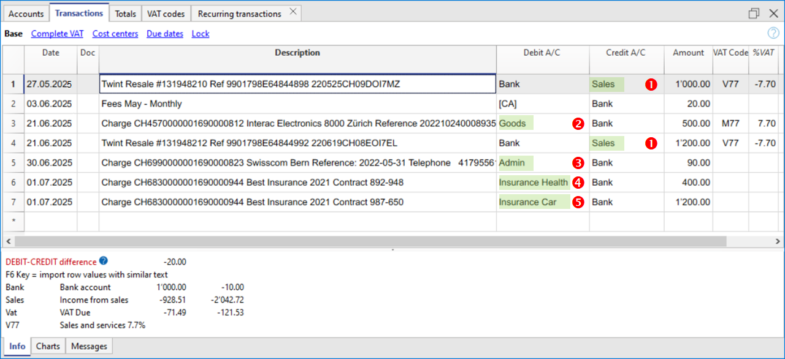Click red marker 5 beside Insurance Car

coord(578,202)
